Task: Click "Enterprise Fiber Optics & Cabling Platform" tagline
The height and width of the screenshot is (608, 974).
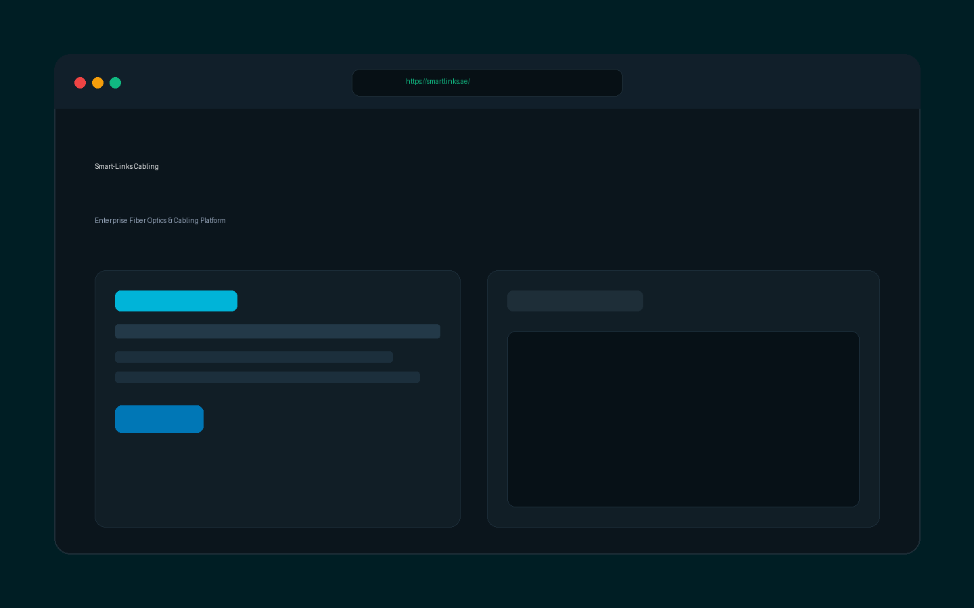Action: pyautogui.click(x=160, y=220)
